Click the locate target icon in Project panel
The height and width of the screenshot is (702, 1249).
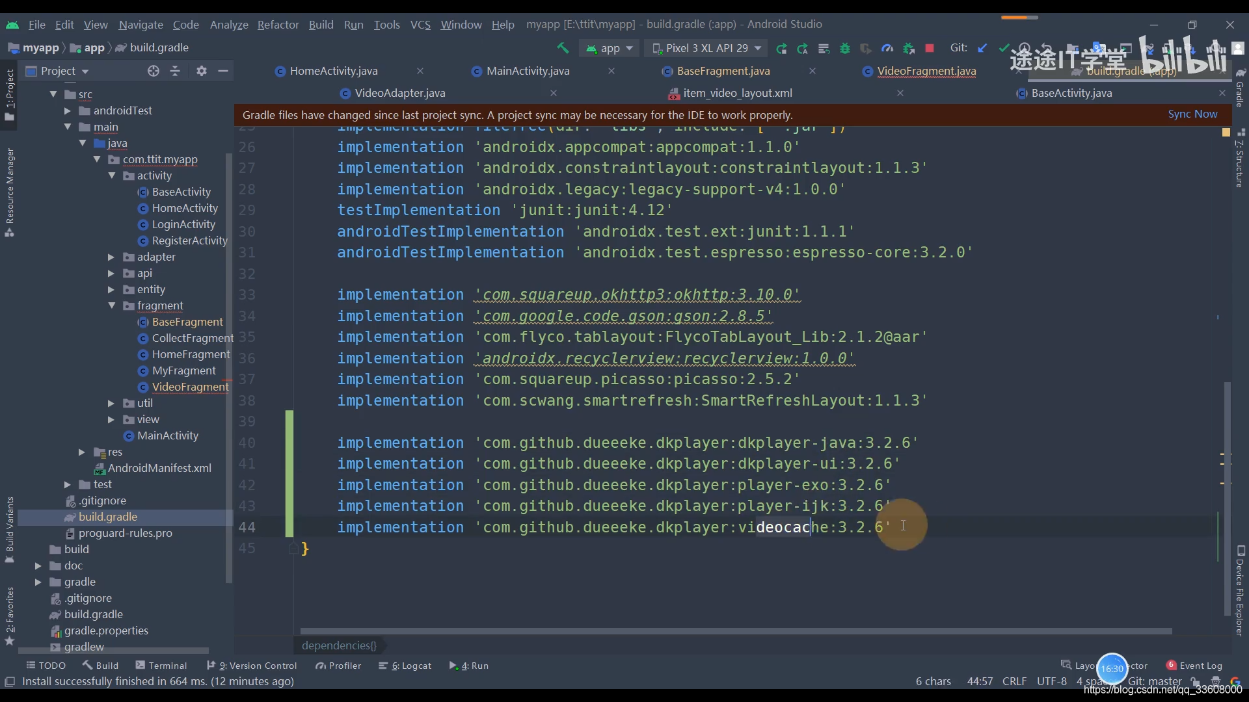[154, 71]
